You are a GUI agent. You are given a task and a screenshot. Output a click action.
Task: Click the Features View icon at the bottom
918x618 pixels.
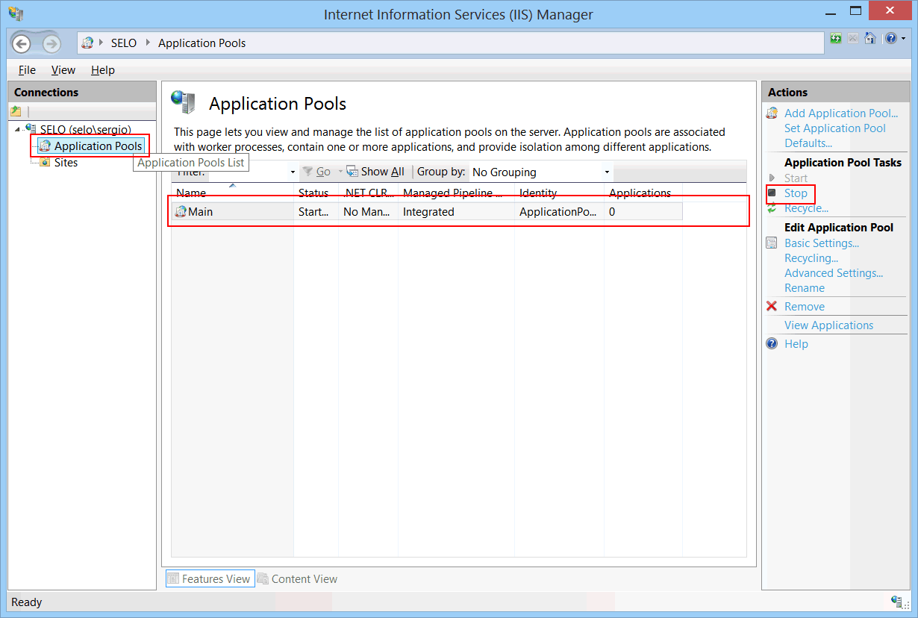coord(173,578)
